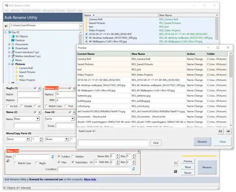Click Rename in the Preview window
The height and width of the screenshot is (192, 236).
click(x=202, y=142)
